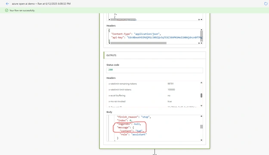
Task: Click x-accel-buffering header name
Action: coord(117,96)
